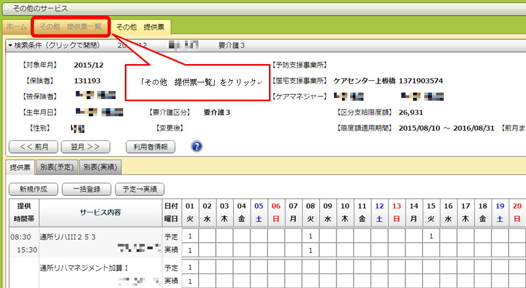
Task: Click the 新規作成 button
Action: pyautogui.click(x=33, y=189)
